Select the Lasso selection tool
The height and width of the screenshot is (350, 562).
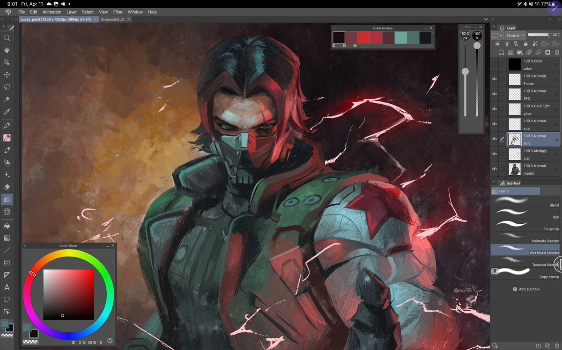click(x=7, y=87)
